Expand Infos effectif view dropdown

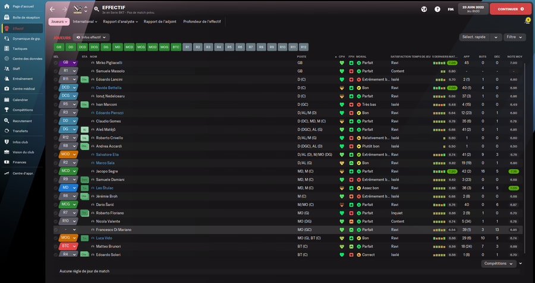tap(91, 37)
